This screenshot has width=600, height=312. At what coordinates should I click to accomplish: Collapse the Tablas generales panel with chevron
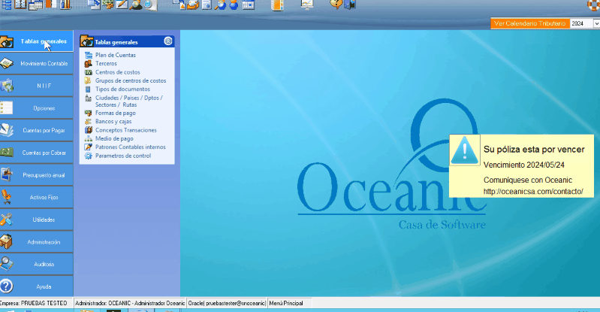pos(167,41)
